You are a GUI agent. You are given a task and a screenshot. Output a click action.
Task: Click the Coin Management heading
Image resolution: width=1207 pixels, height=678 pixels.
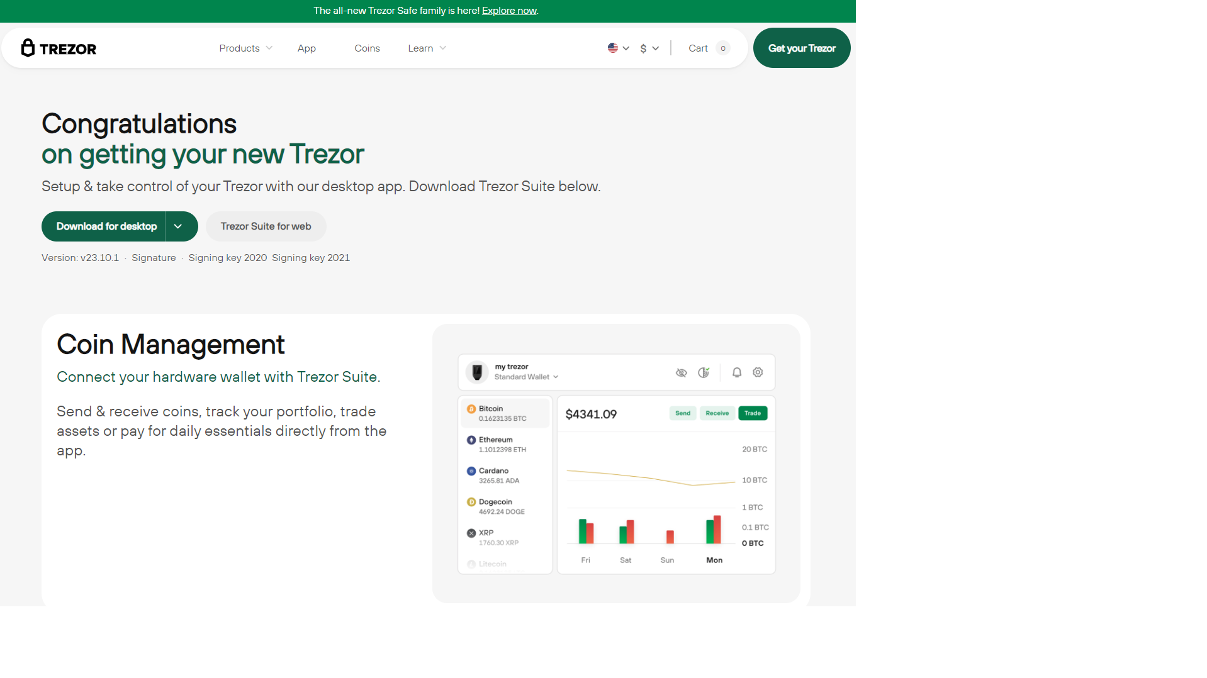[171, 345]
